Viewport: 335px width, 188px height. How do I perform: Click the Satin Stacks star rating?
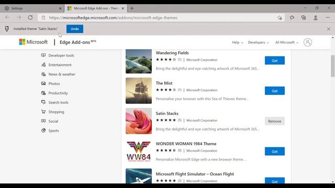point(166,120)
